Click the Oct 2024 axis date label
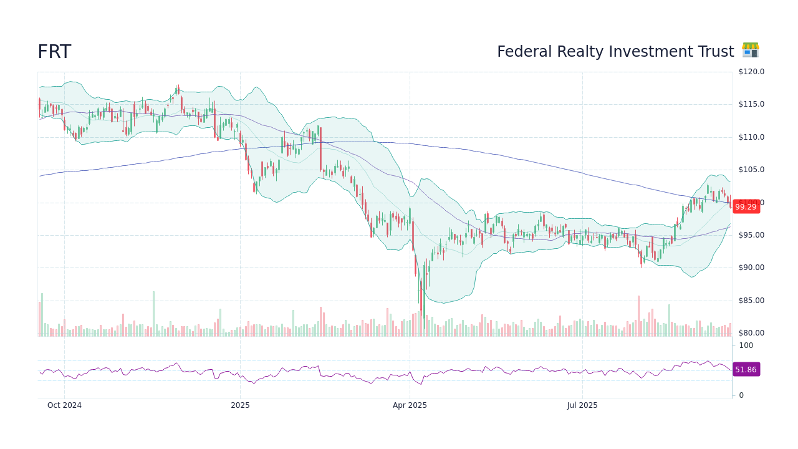This screenshot has height=449, width=798. (x=64, y=405)
